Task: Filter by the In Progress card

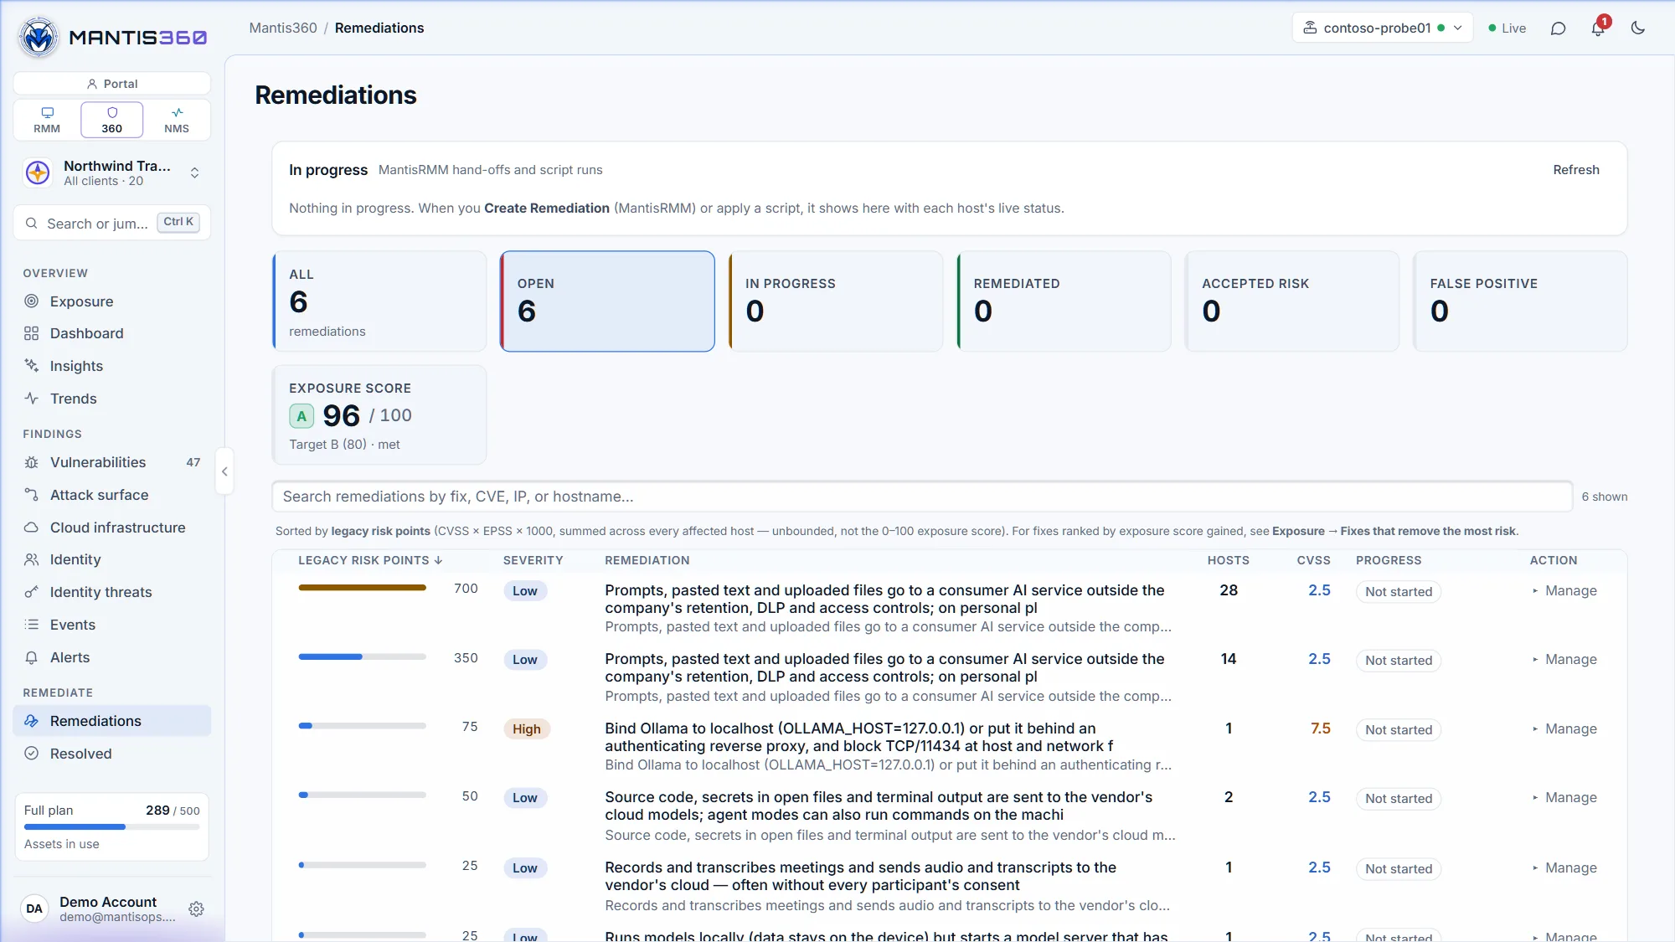Action: pyautogui.click(x=836, y=301)
